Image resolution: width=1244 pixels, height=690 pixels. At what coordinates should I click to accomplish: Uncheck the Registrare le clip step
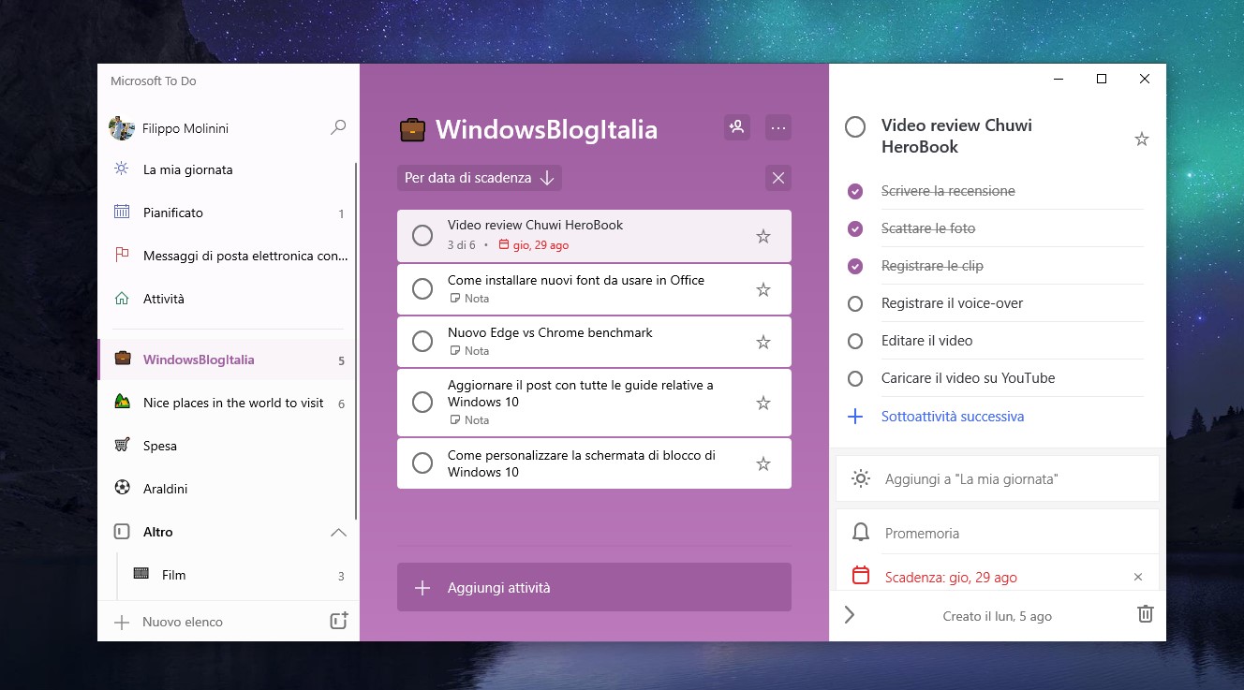click(854, 266)
